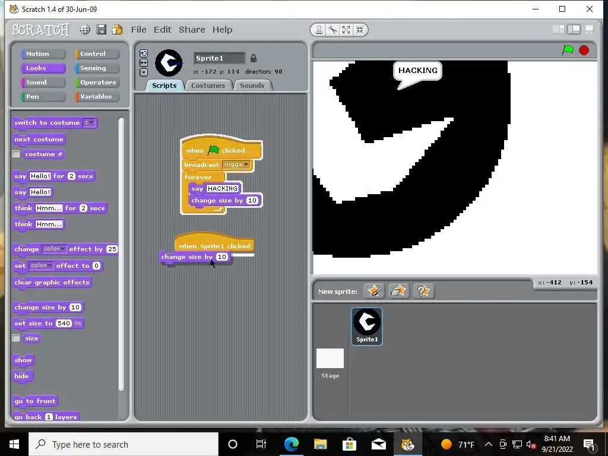Open broadcast message dropdown in script
Image resolution: width=608 pixels, height=456 pixels.
(236, 164)
